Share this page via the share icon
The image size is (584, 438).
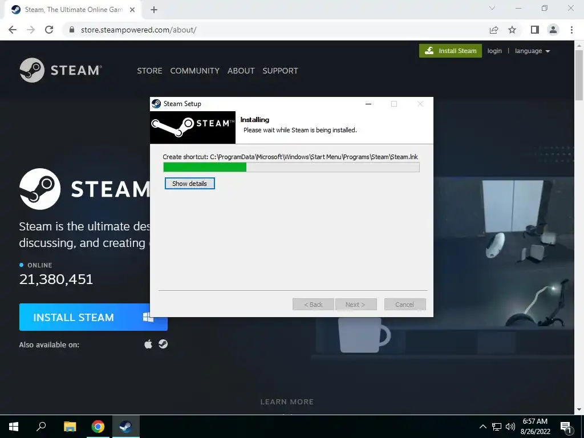[x=494, y=30]
